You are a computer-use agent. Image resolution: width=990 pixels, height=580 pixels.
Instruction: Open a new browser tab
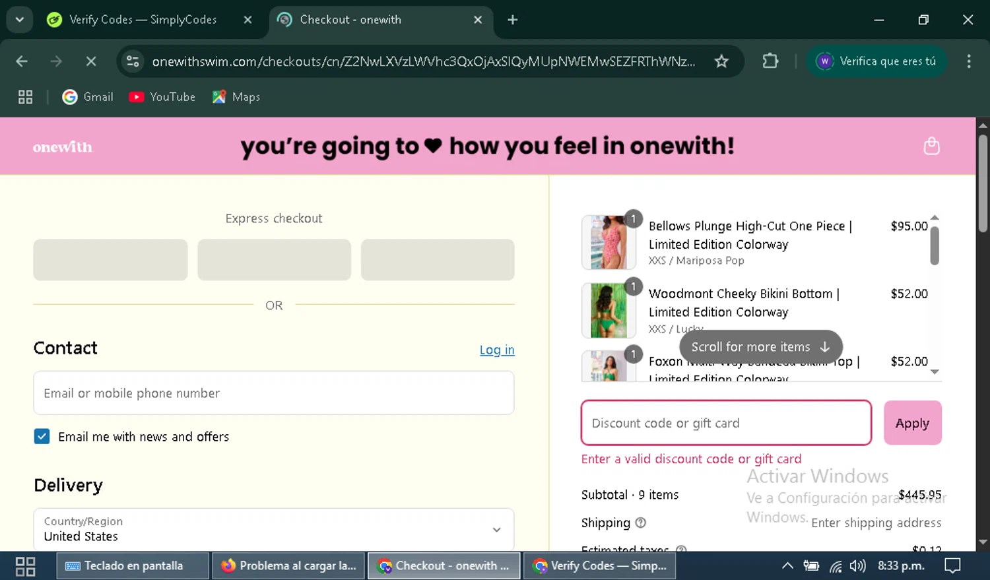point(513,20)
